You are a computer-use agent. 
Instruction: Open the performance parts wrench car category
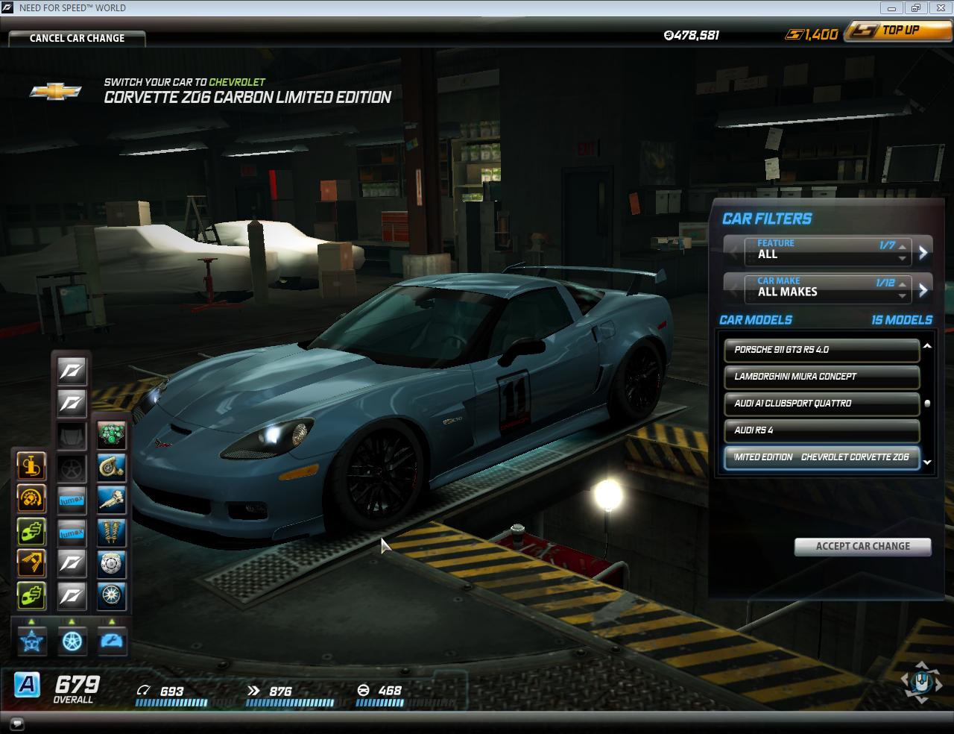pyautogui.click(x=112, y=641)
